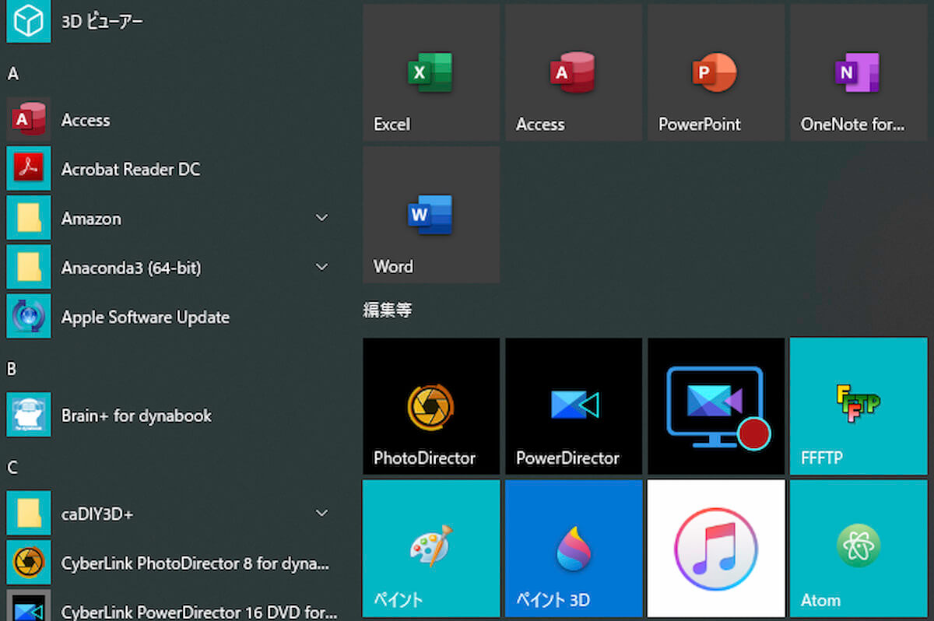Image resolution: width=934 pixels, height=621 pixels.
Task: Click the Anaconda3 (64-bit) label
Action: (131, 268)
